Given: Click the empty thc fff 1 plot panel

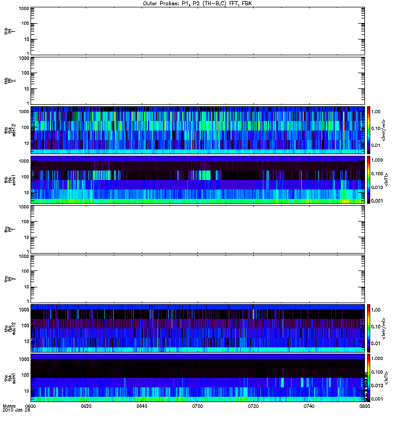Looking at the screenshot, I should click(198, 229).
